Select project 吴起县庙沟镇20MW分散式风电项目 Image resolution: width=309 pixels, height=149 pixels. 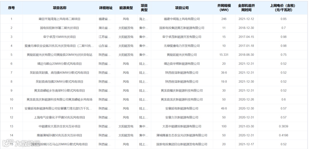pos(60,82)
